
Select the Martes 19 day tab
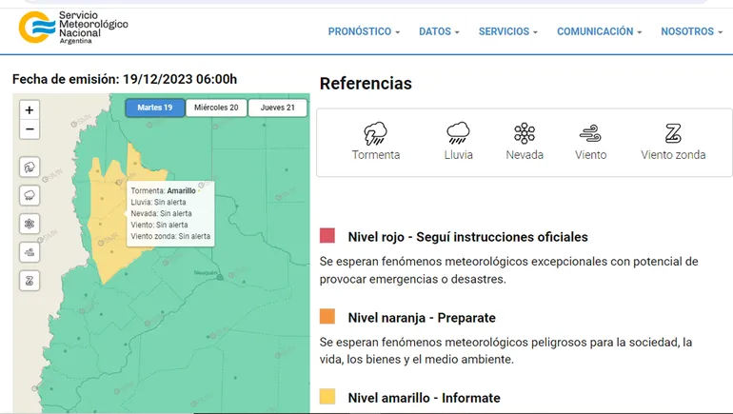(x=155, y=108)
